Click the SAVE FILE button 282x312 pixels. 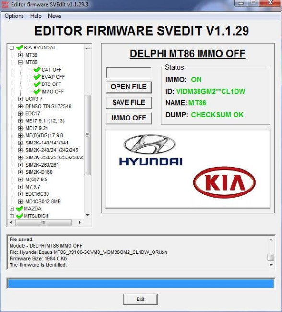pyautogui.click(x=129, y=102)
